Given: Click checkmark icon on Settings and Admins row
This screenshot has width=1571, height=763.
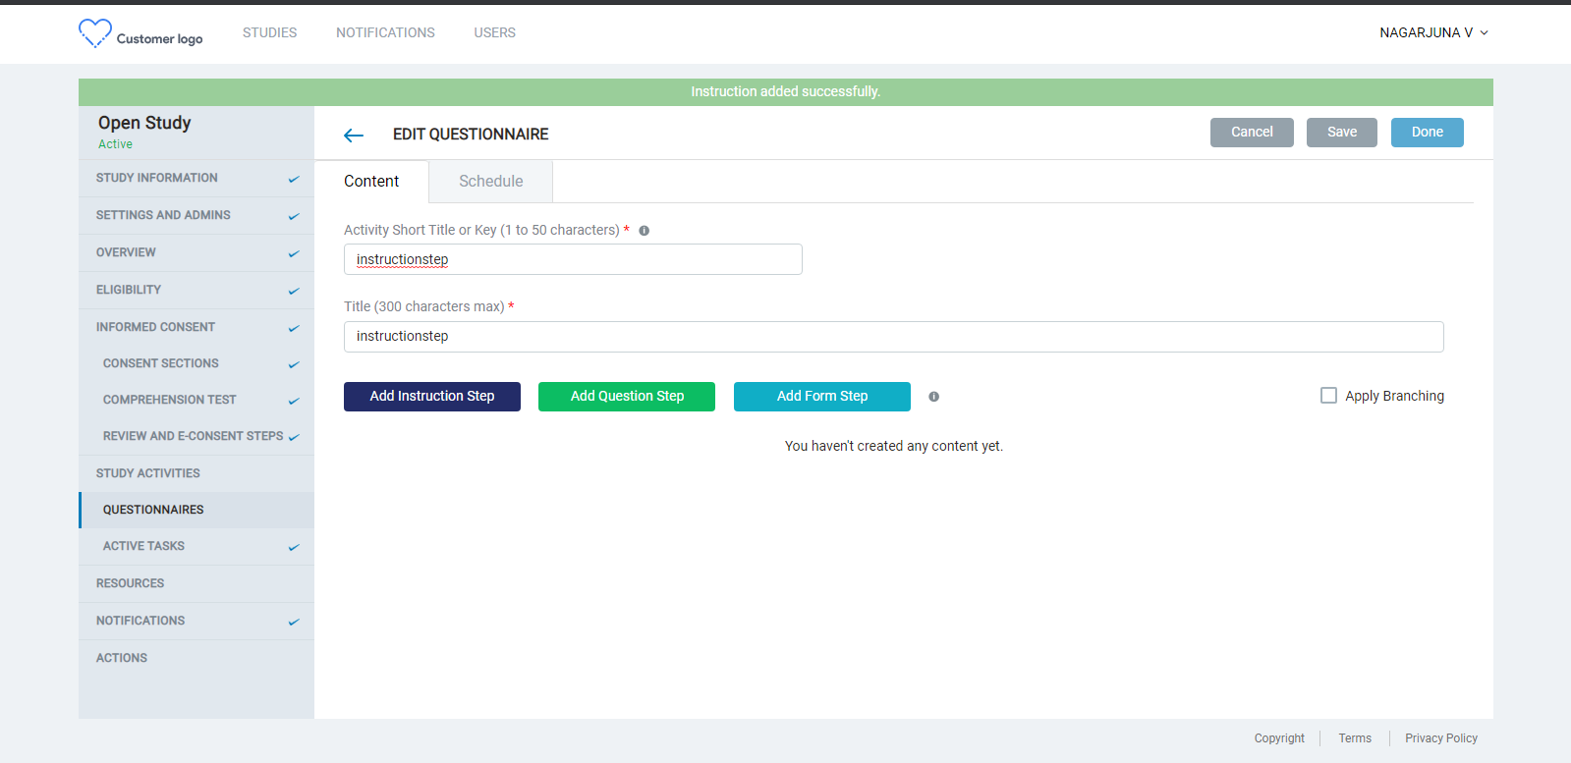Looking at the screenshot, I should [x=294, y=216].
